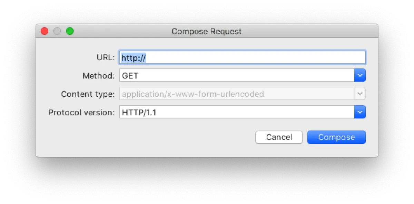The image size is (414, 204).
Task: Click the Compose Request title text
Action: [x=206, y=32]
